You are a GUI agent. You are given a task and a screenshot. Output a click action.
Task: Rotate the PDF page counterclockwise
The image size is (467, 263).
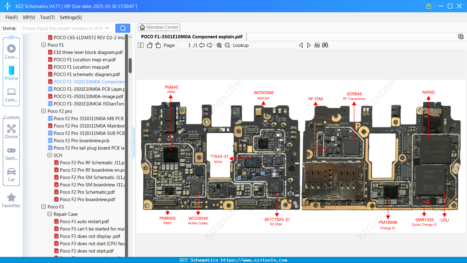(x=149, y=45)
